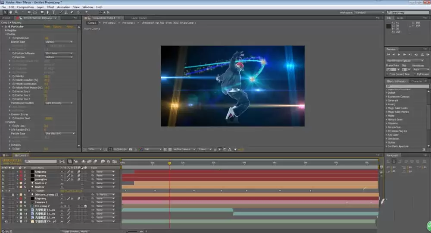The height and width of the screenshot is (233, 431).
Task: Click the Search Help field
Action: click(x=408, y=13)
